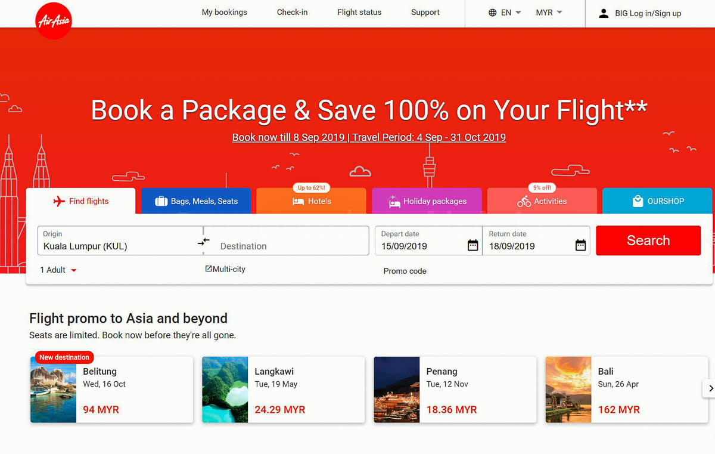Switch to the Find flights tab

pos(80,201)
